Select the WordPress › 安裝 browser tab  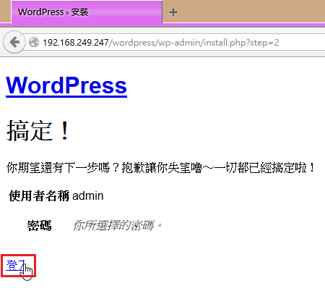click(87, 12)
